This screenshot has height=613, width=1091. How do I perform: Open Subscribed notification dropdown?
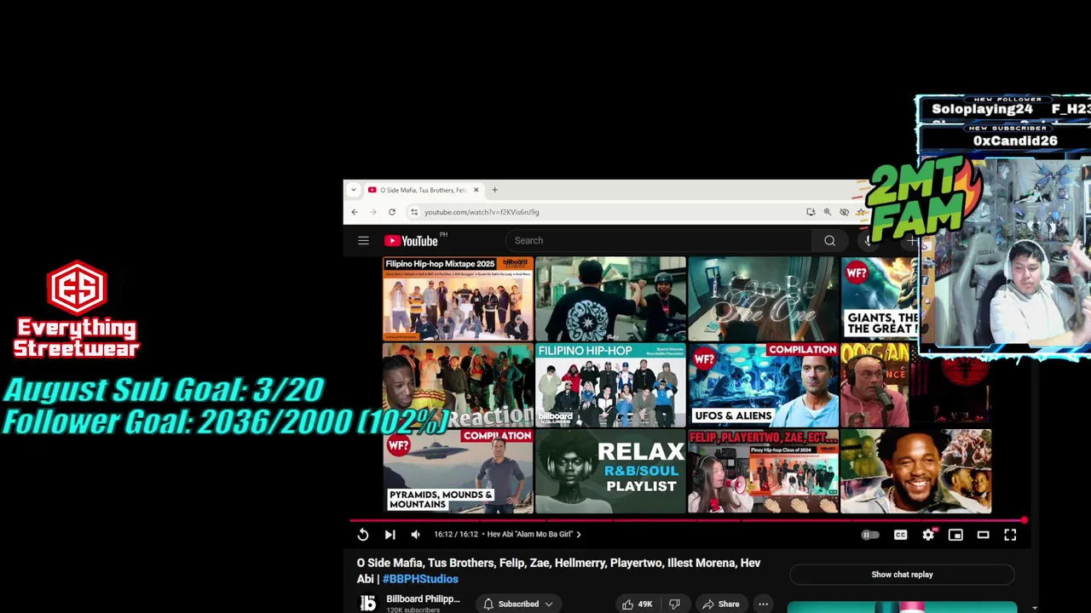click(x=518, y=604)
